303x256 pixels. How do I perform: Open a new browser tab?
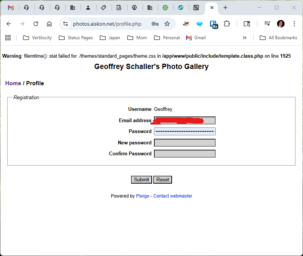click(225, 8)
